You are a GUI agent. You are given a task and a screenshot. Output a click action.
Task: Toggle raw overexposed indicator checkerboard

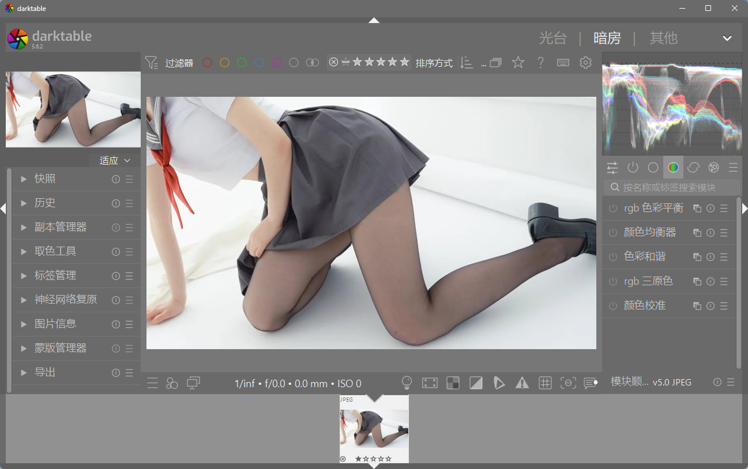(453, 383)
